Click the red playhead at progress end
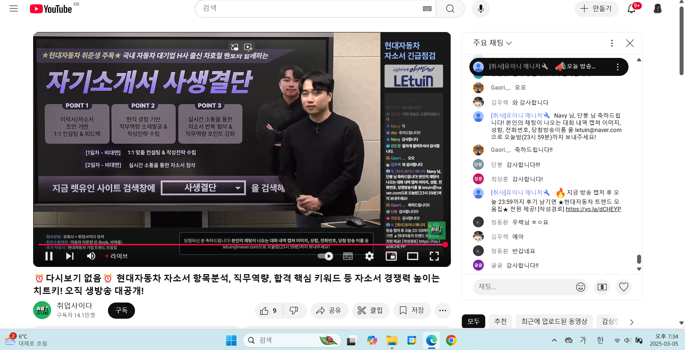 tap(445, 245)
